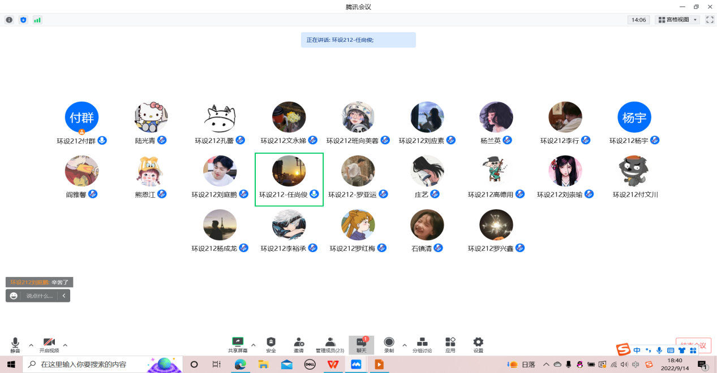Click the share screen (共享屏幕) icon
The width and height of the screenshot is (717, 373).
[x=238, y=344]
